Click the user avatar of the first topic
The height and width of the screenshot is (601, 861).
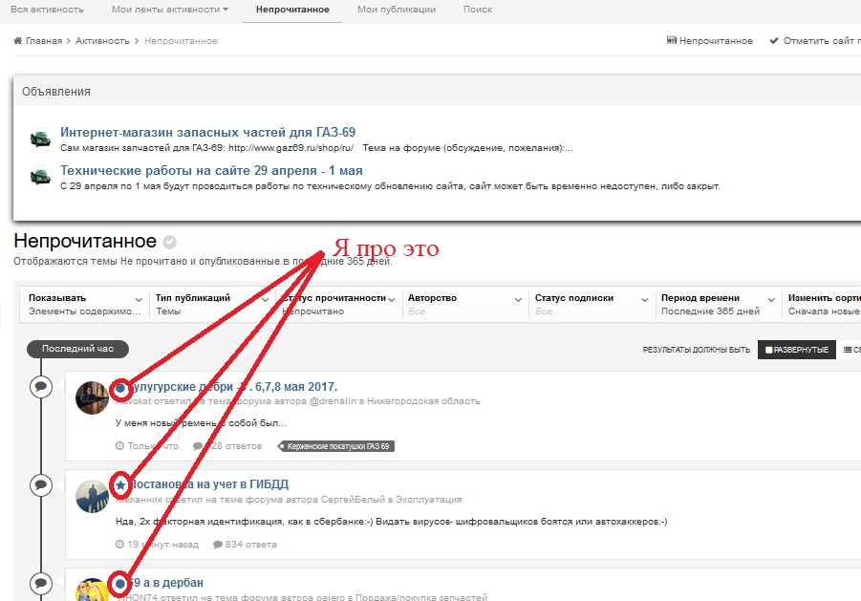click(92, 397)
